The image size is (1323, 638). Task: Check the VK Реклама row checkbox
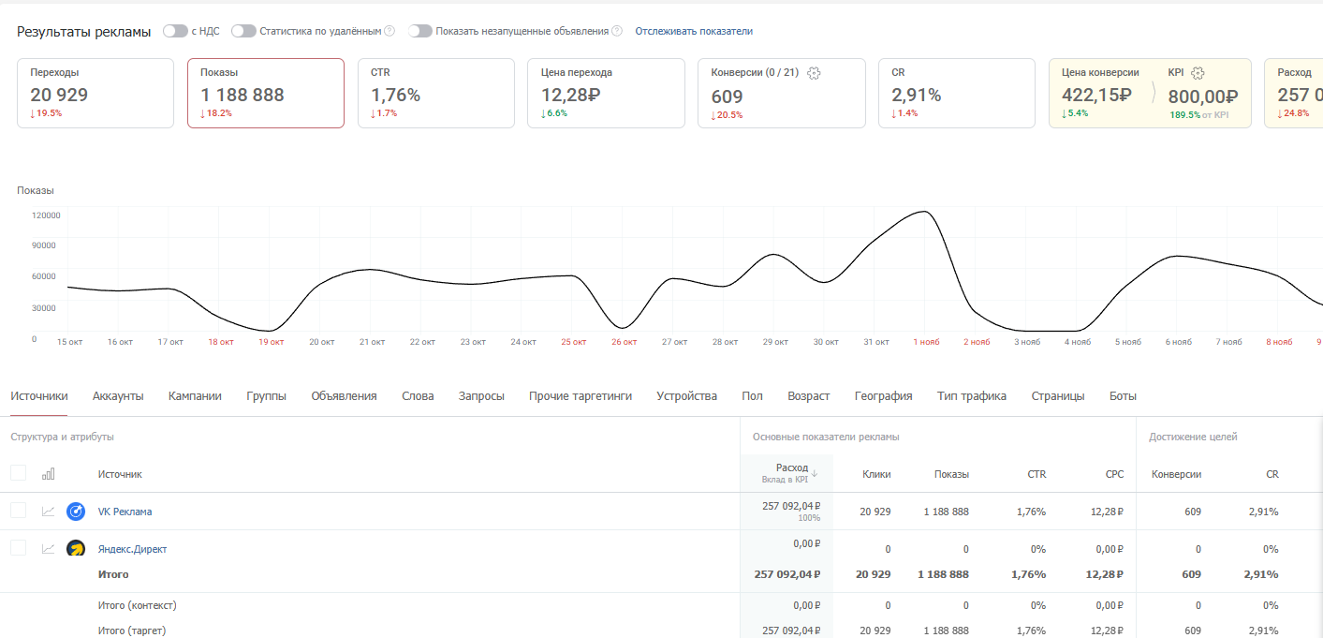tap(18, 511)
